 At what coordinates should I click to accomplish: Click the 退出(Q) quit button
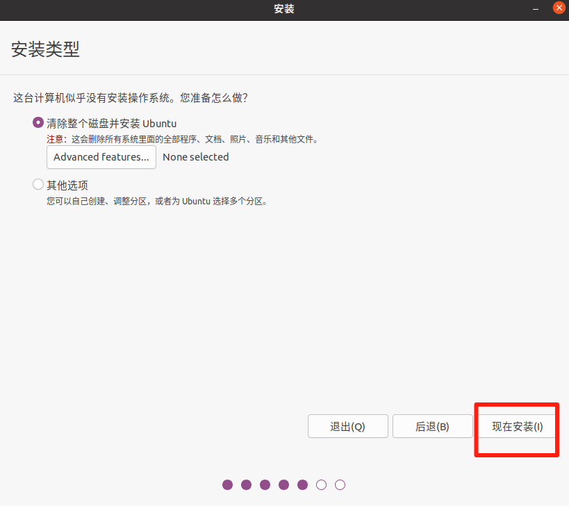(347, 426)
